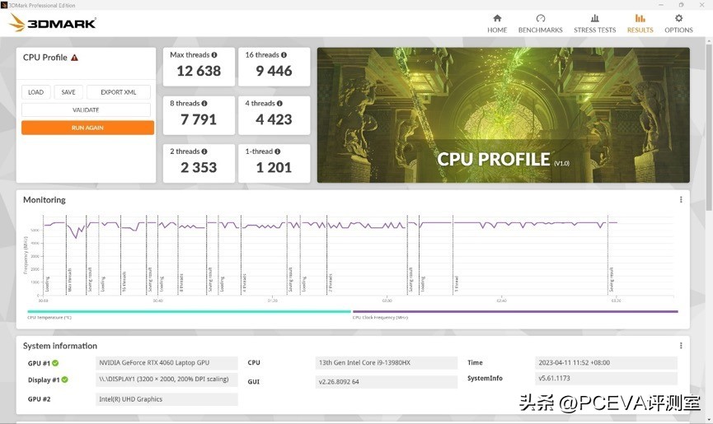
Task: Click info icon next to Max threads
Action: click(214, 55)
